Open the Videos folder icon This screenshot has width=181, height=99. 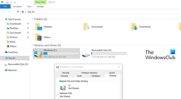39,37
